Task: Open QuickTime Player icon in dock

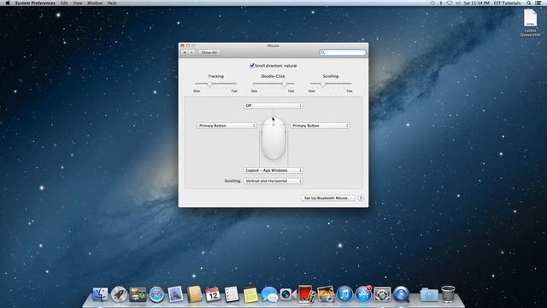Action: (401, 294)
